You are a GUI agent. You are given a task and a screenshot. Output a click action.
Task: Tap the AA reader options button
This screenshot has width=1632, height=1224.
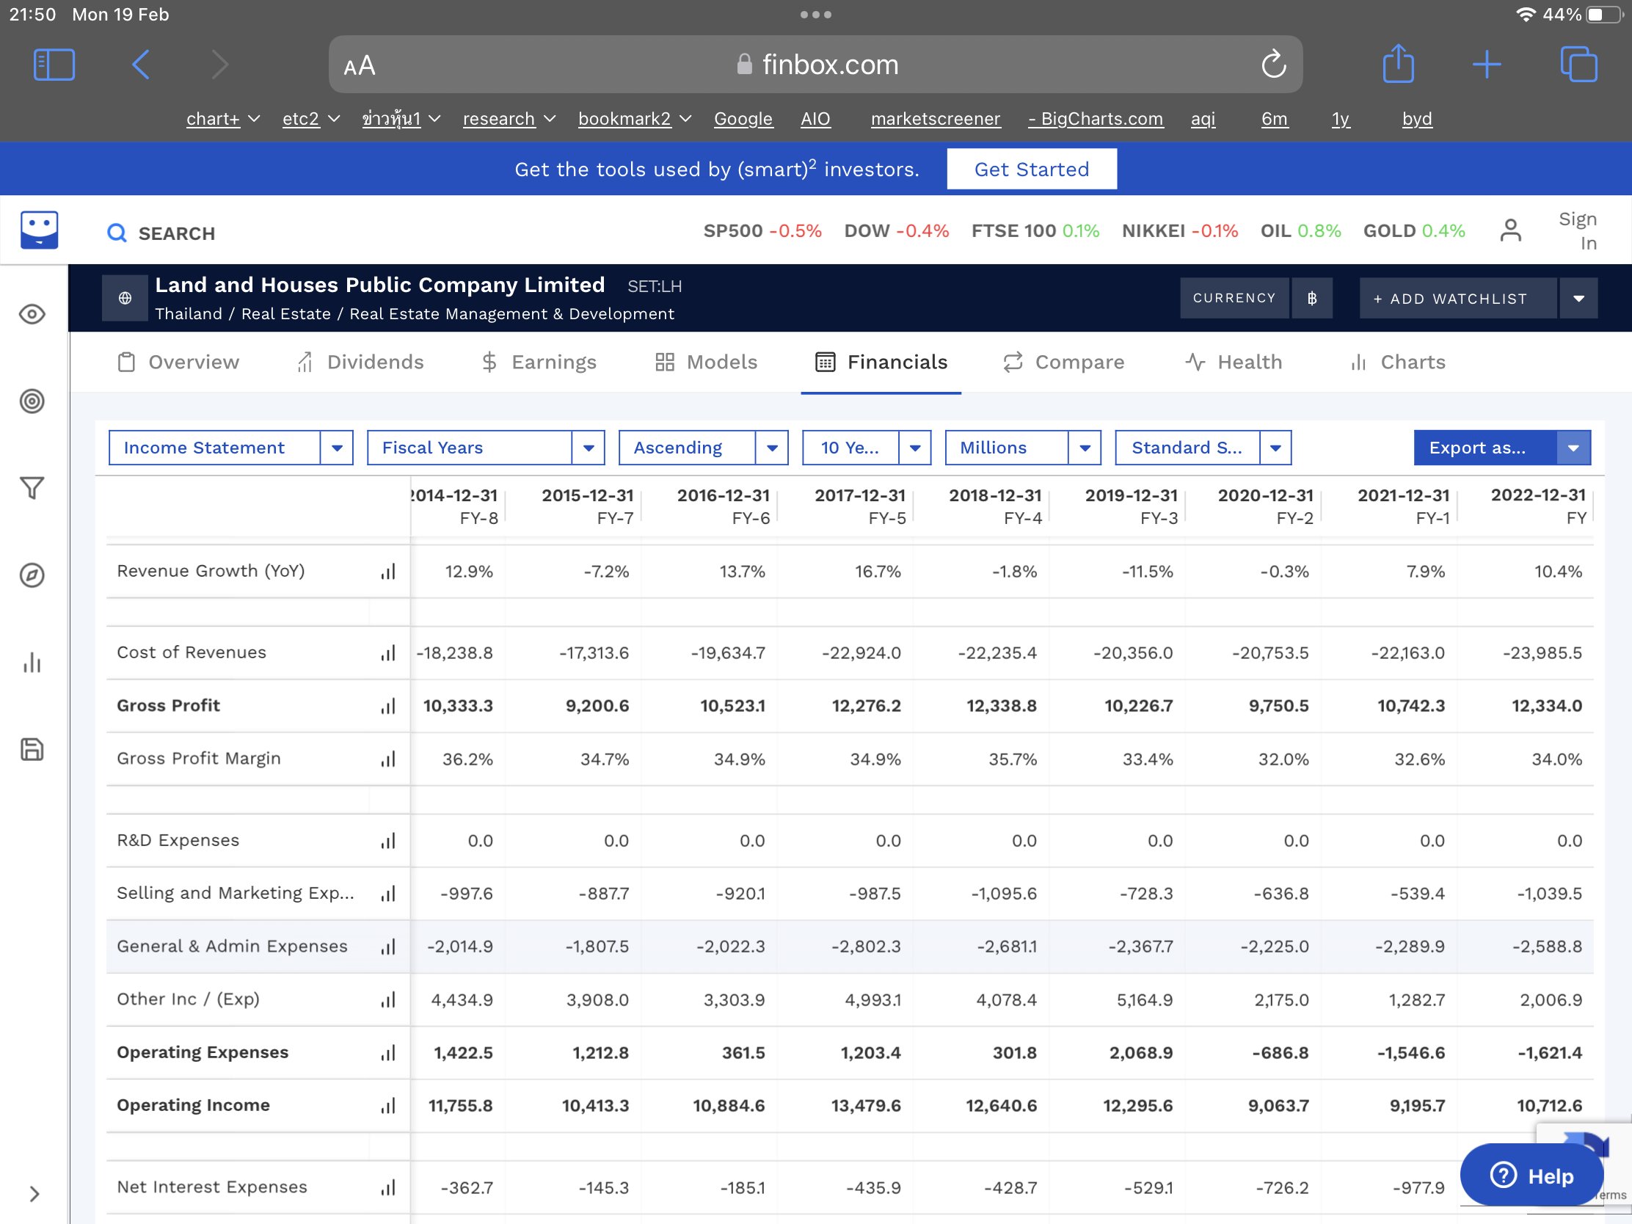360,65
